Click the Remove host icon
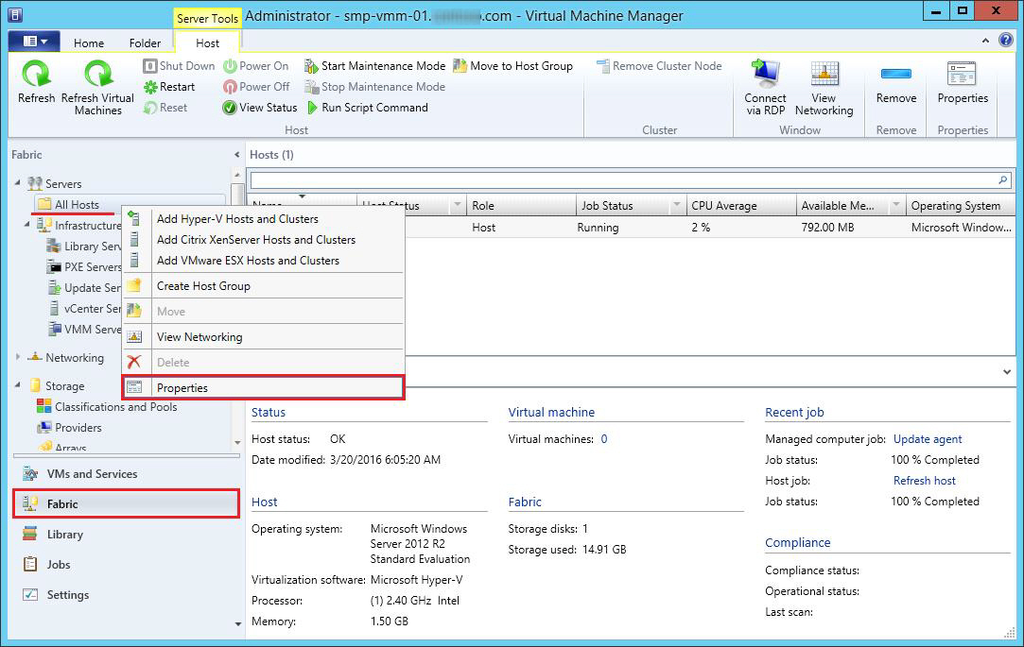 (895, 76)
